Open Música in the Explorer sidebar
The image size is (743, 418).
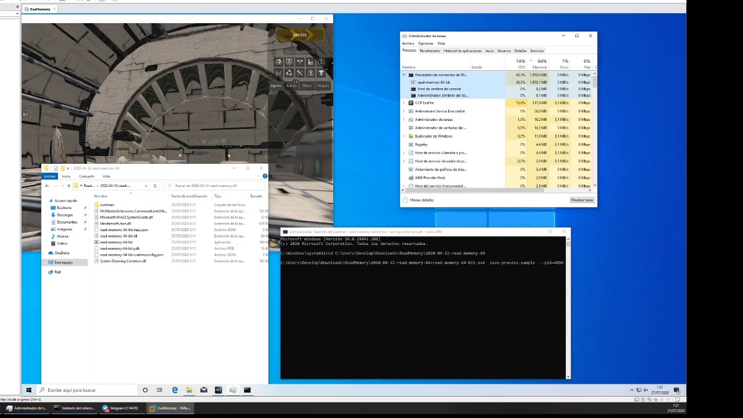[63, 236]
